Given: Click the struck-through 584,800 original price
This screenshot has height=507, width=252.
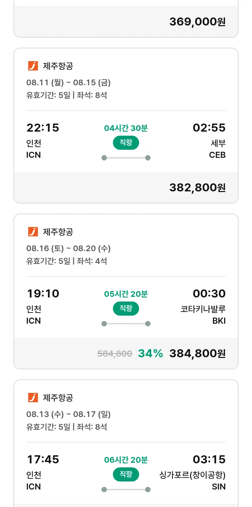Looking at the screenshot, I should click(x=115, y=354).
